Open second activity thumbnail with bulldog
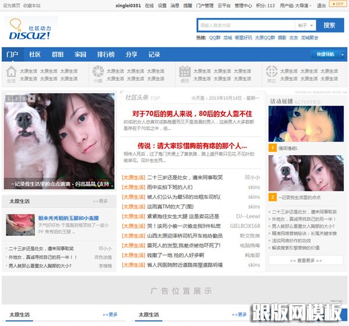 pyautogui.click(x=306, y=173)
